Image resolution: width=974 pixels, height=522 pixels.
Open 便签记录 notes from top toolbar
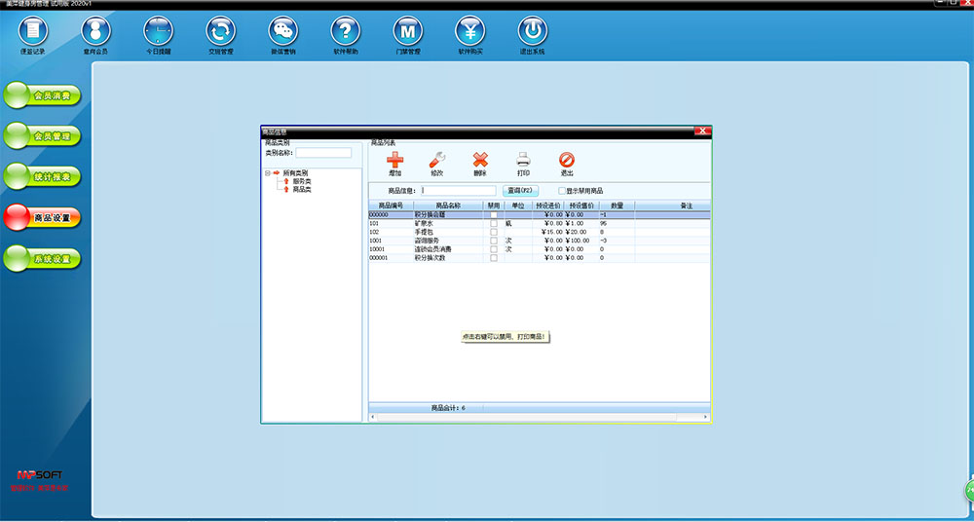[x=33, y=32]
